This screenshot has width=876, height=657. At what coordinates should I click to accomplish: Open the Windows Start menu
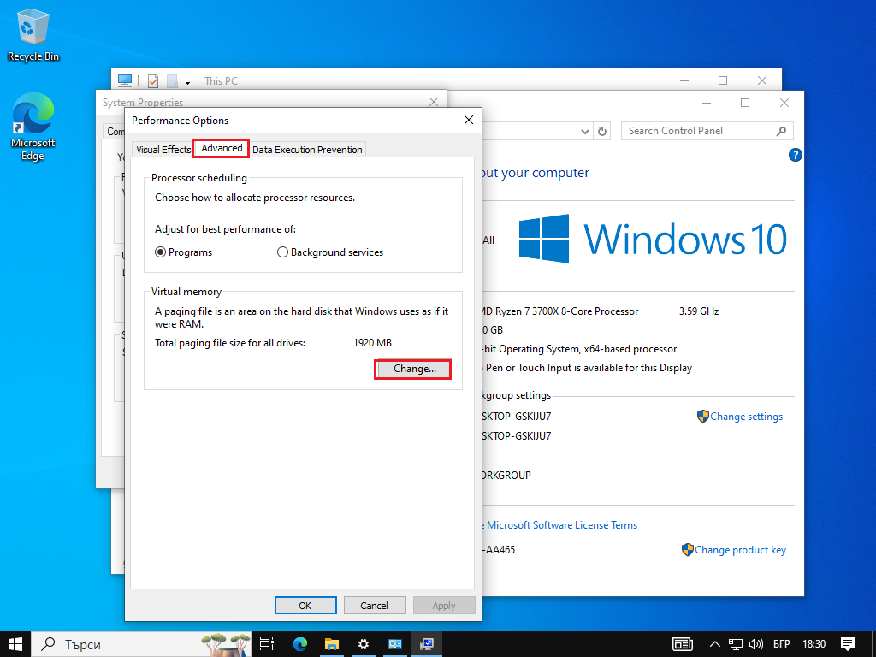[15, 644]
